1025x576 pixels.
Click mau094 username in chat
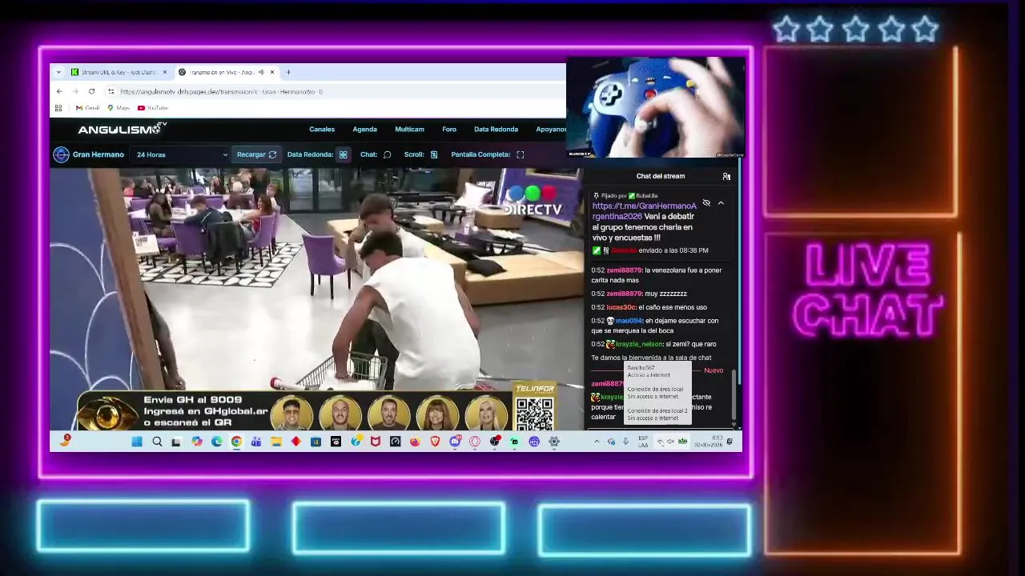click(629, 321)
